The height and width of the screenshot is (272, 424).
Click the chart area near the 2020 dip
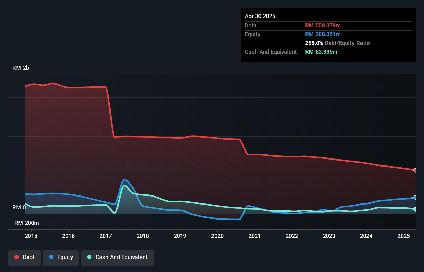(x=222, y=219)
